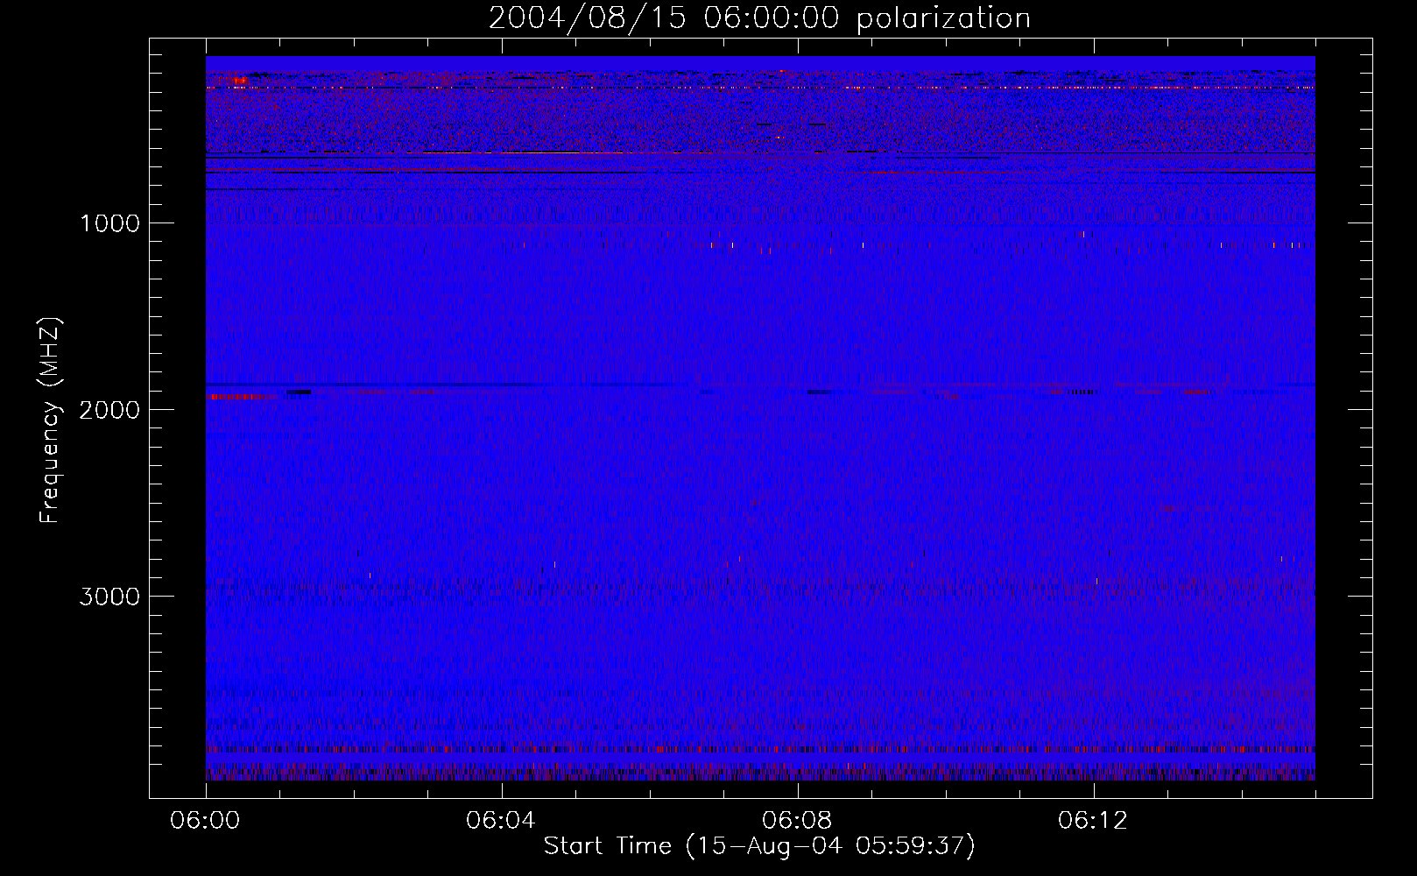The height and width of the screenshot is (876, 1417).
Task: Click the plot title '2004/08/15 06:00:00 polarization'
Action: (759, 18)
